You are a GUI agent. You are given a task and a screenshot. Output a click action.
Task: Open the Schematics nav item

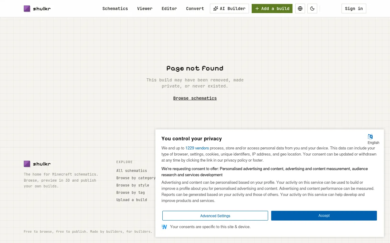[115, 9]
